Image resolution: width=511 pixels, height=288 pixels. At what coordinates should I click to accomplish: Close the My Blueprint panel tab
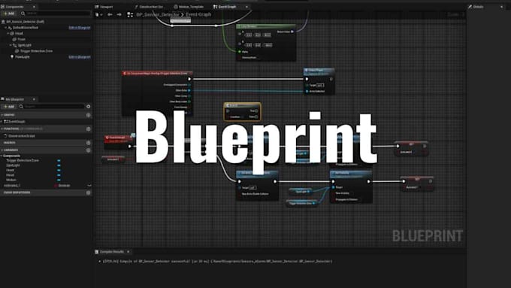(x=34, y=99)
